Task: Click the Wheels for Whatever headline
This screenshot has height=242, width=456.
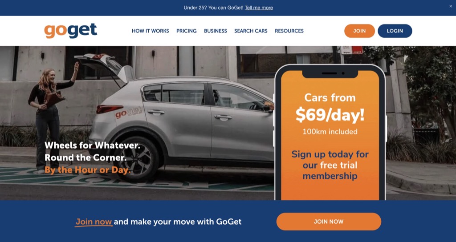Action: (92, 145)
